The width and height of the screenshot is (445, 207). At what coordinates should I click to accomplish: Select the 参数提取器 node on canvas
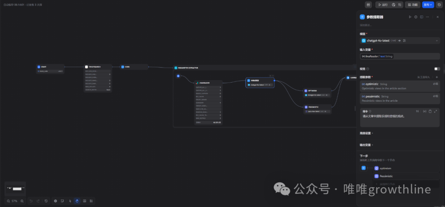(x=260, y=83)
